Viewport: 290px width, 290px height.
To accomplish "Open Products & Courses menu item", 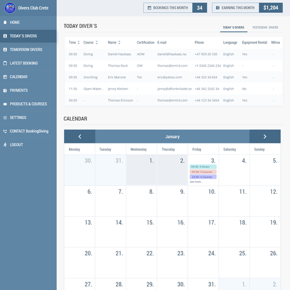I will (x=28, y=104).
